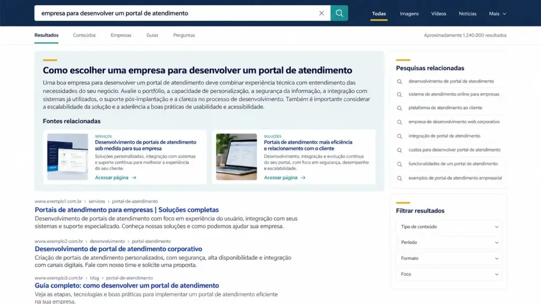
Task: Click 'blog' breadcrumb segment of exemplo3
Action: (x=94, y=278)
